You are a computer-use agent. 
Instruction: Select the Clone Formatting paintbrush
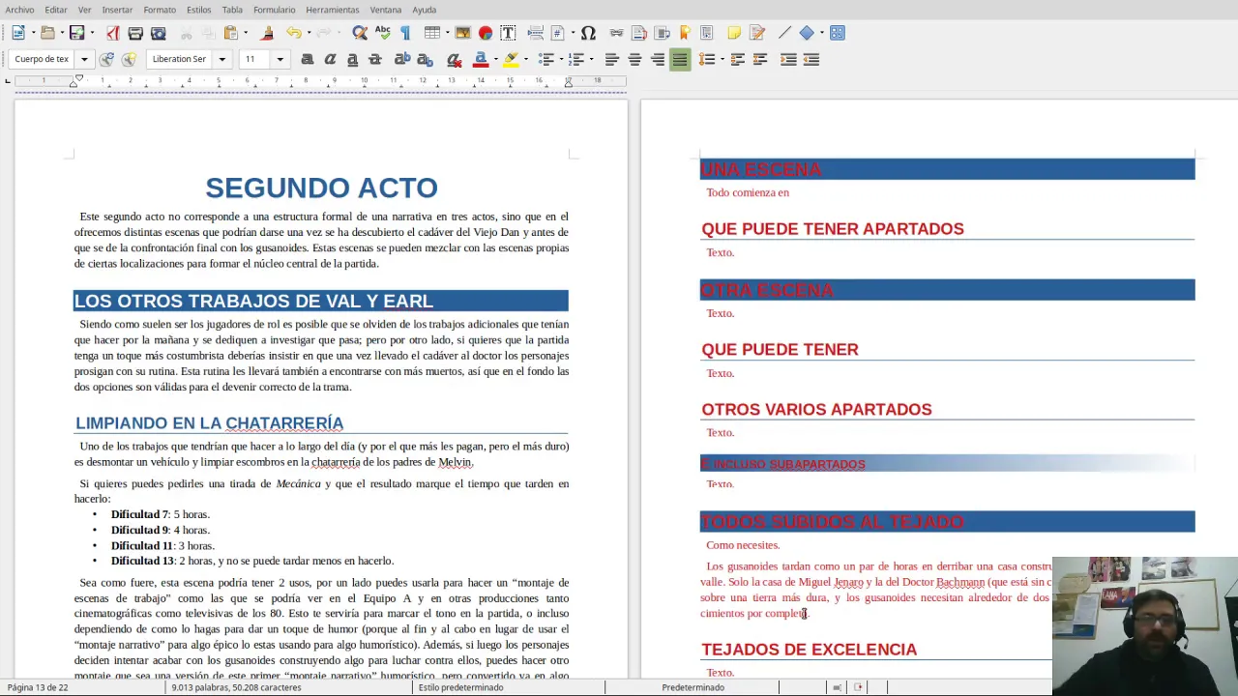[267, 33]
